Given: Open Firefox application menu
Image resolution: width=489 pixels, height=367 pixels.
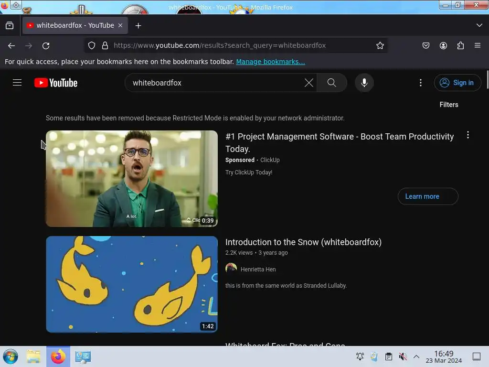Looking at the screenshot, I should pyautogui.click(x=478, y=45).
